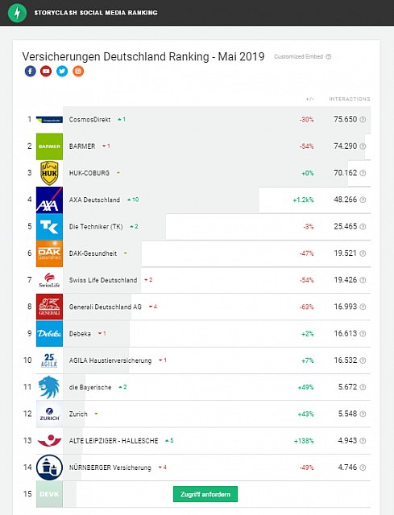Open info icon beside 16.532 interactions
The height and width of the screenshot is (515, 394).
[363, 360]
